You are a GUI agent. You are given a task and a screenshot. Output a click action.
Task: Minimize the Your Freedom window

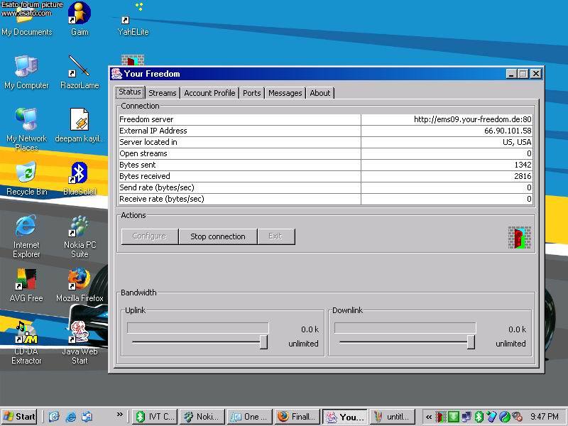[511, 74]
